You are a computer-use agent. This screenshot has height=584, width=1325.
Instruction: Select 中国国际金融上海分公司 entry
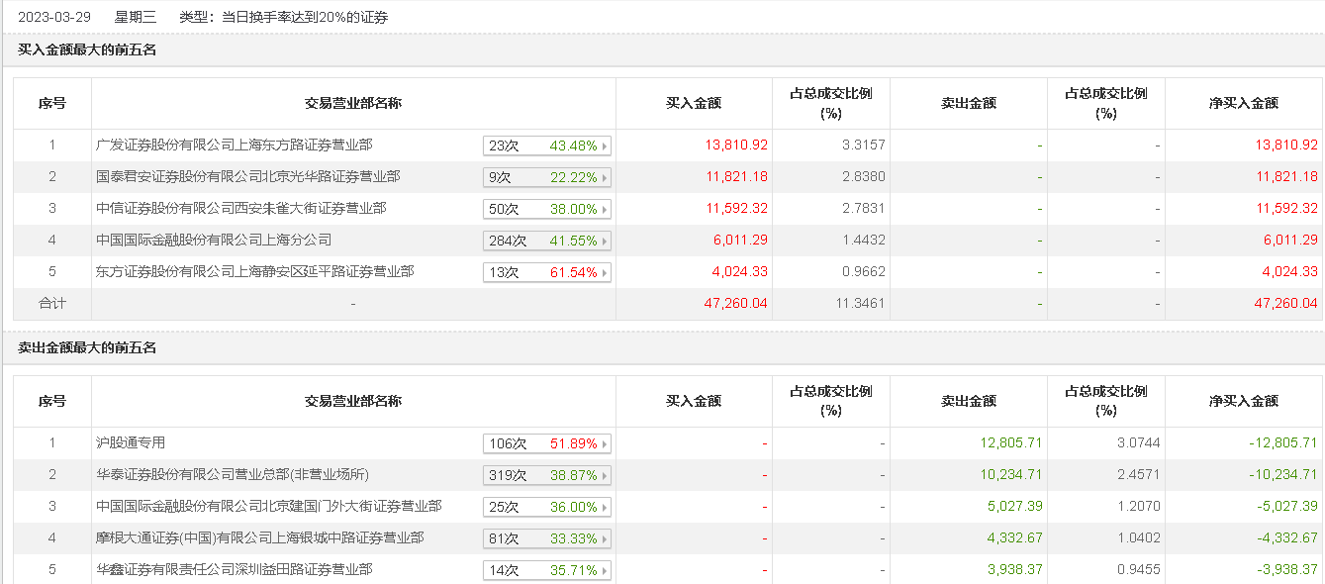[x=213, y=241]
